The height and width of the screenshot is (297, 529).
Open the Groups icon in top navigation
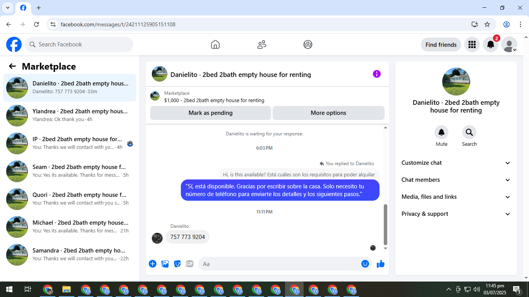tap(308, 44)
